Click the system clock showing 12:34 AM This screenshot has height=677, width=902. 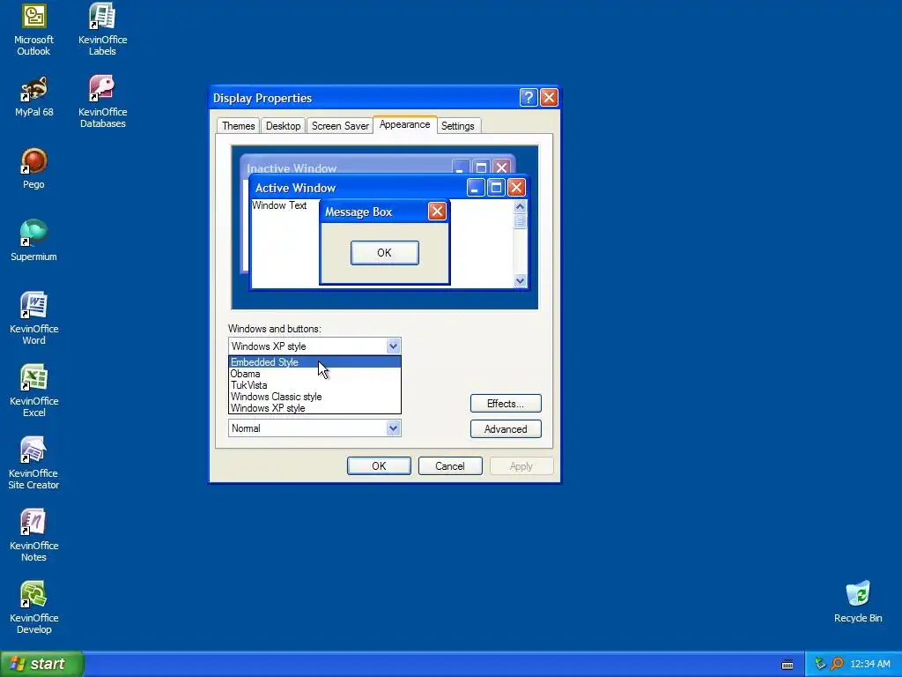869,664
